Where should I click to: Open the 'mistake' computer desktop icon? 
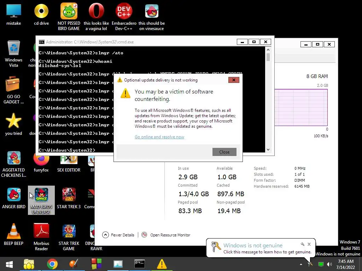[14, 15]
